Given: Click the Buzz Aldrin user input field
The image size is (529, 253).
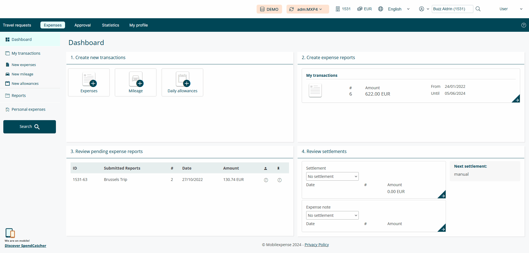Looking at the screenshot, I should pos(452,9).
